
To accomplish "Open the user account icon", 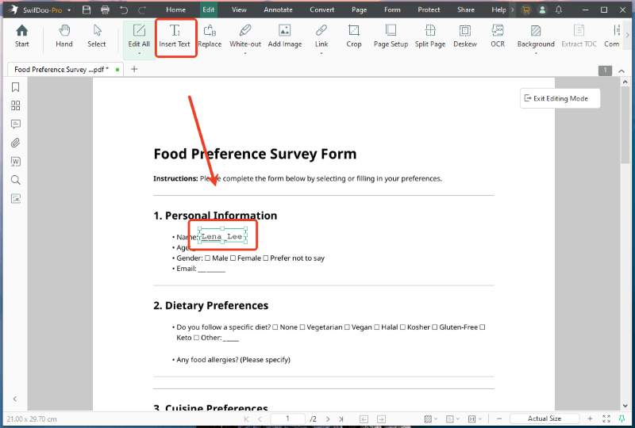I will point(542,10).
